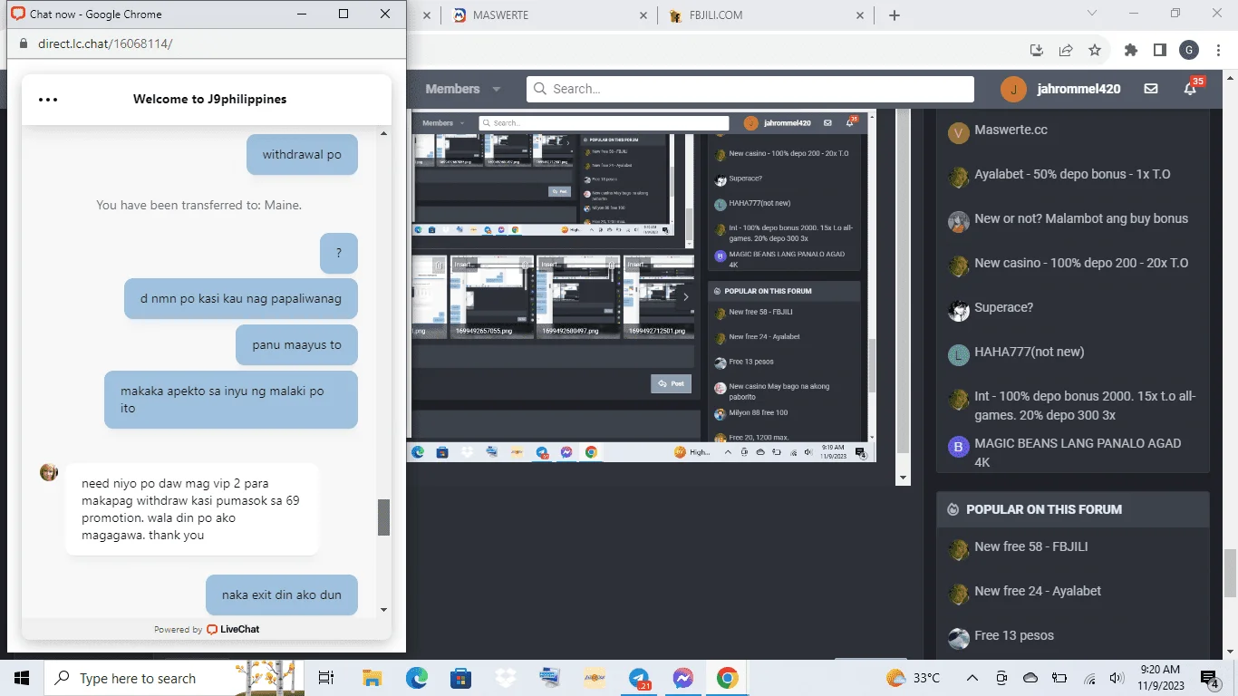Screen dimensions: 1238x696
Task: Click the embedded forum screenshot image
Action: click(642, 285)
